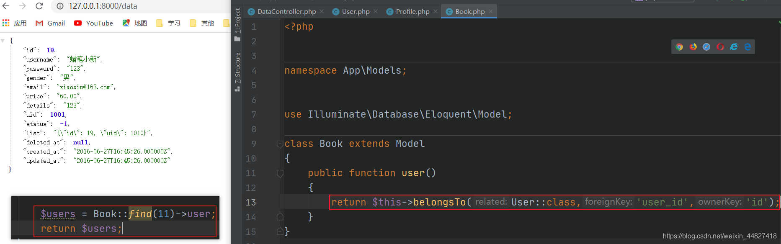781x244 pixels.
Task: Click the "updated_at" timestamp value
Action: pos(121,161)
